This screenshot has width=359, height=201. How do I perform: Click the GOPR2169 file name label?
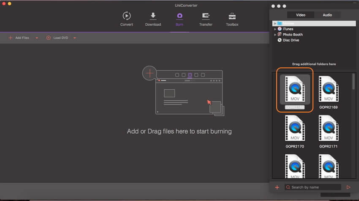click(328, 107)
